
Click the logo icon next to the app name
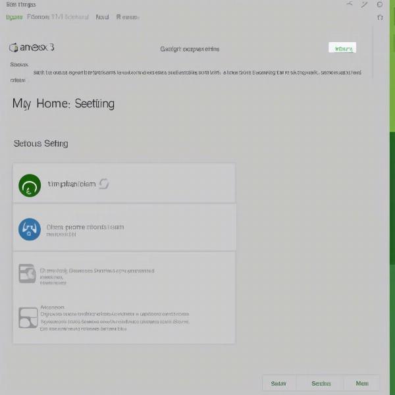pyautogui.click(x=14, y=47)
